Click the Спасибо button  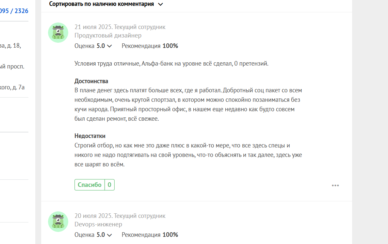click(x=89, y=185)
